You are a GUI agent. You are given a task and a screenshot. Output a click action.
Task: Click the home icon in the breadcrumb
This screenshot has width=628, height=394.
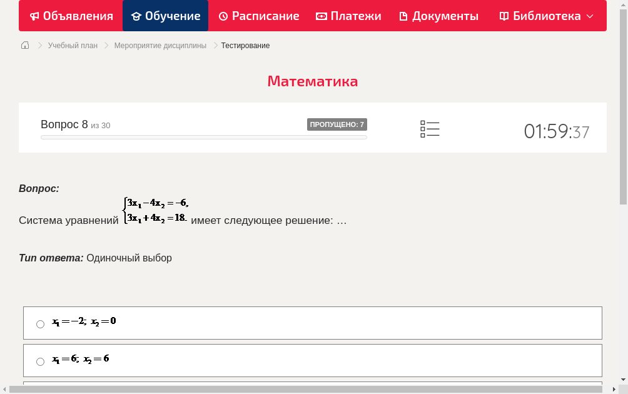pyautogui.click(x=24, y=45)
